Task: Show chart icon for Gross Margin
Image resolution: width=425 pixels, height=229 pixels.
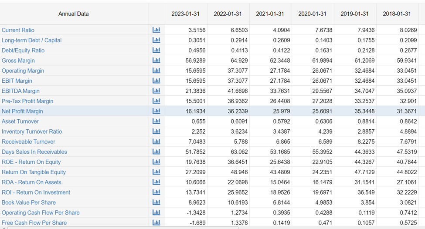Action: point(156,61)
